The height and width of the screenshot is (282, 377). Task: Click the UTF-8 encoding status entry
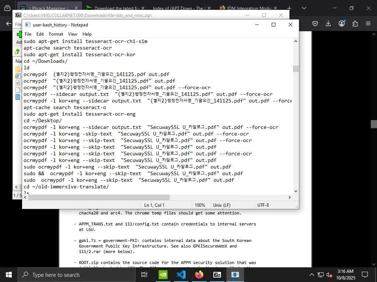tap(263, 205)
